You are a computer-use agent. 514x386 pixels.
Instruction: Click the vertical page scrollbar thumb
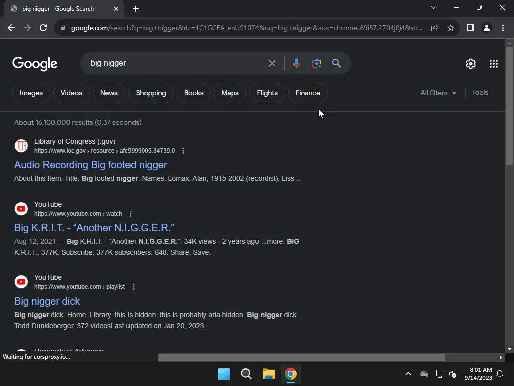pos(509,107)
